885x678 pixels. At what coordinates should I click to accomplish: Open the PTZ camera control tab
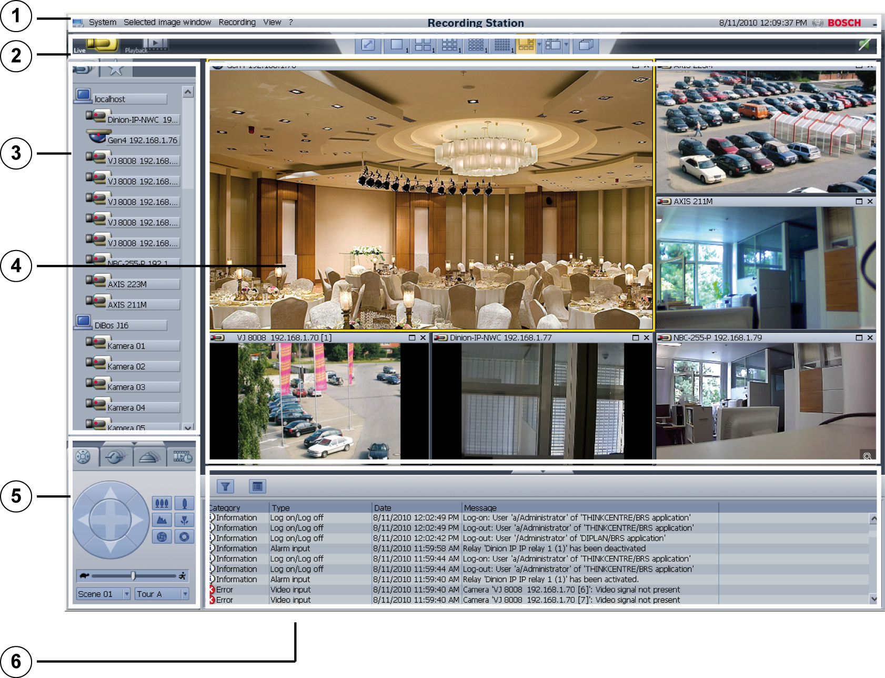click(84, 456)
